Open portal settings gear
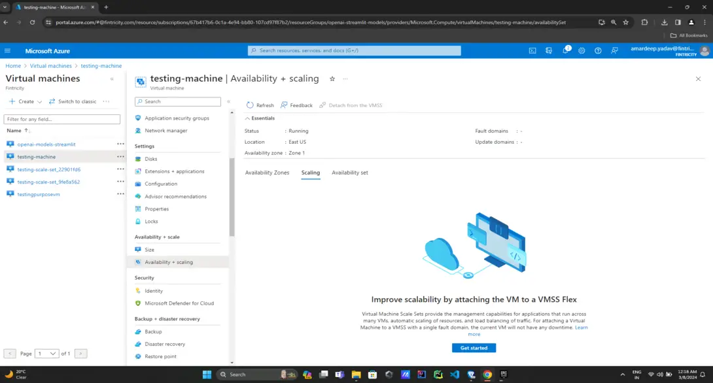The width and height of the screenshot is (713, 383). (x=582, y=51)
